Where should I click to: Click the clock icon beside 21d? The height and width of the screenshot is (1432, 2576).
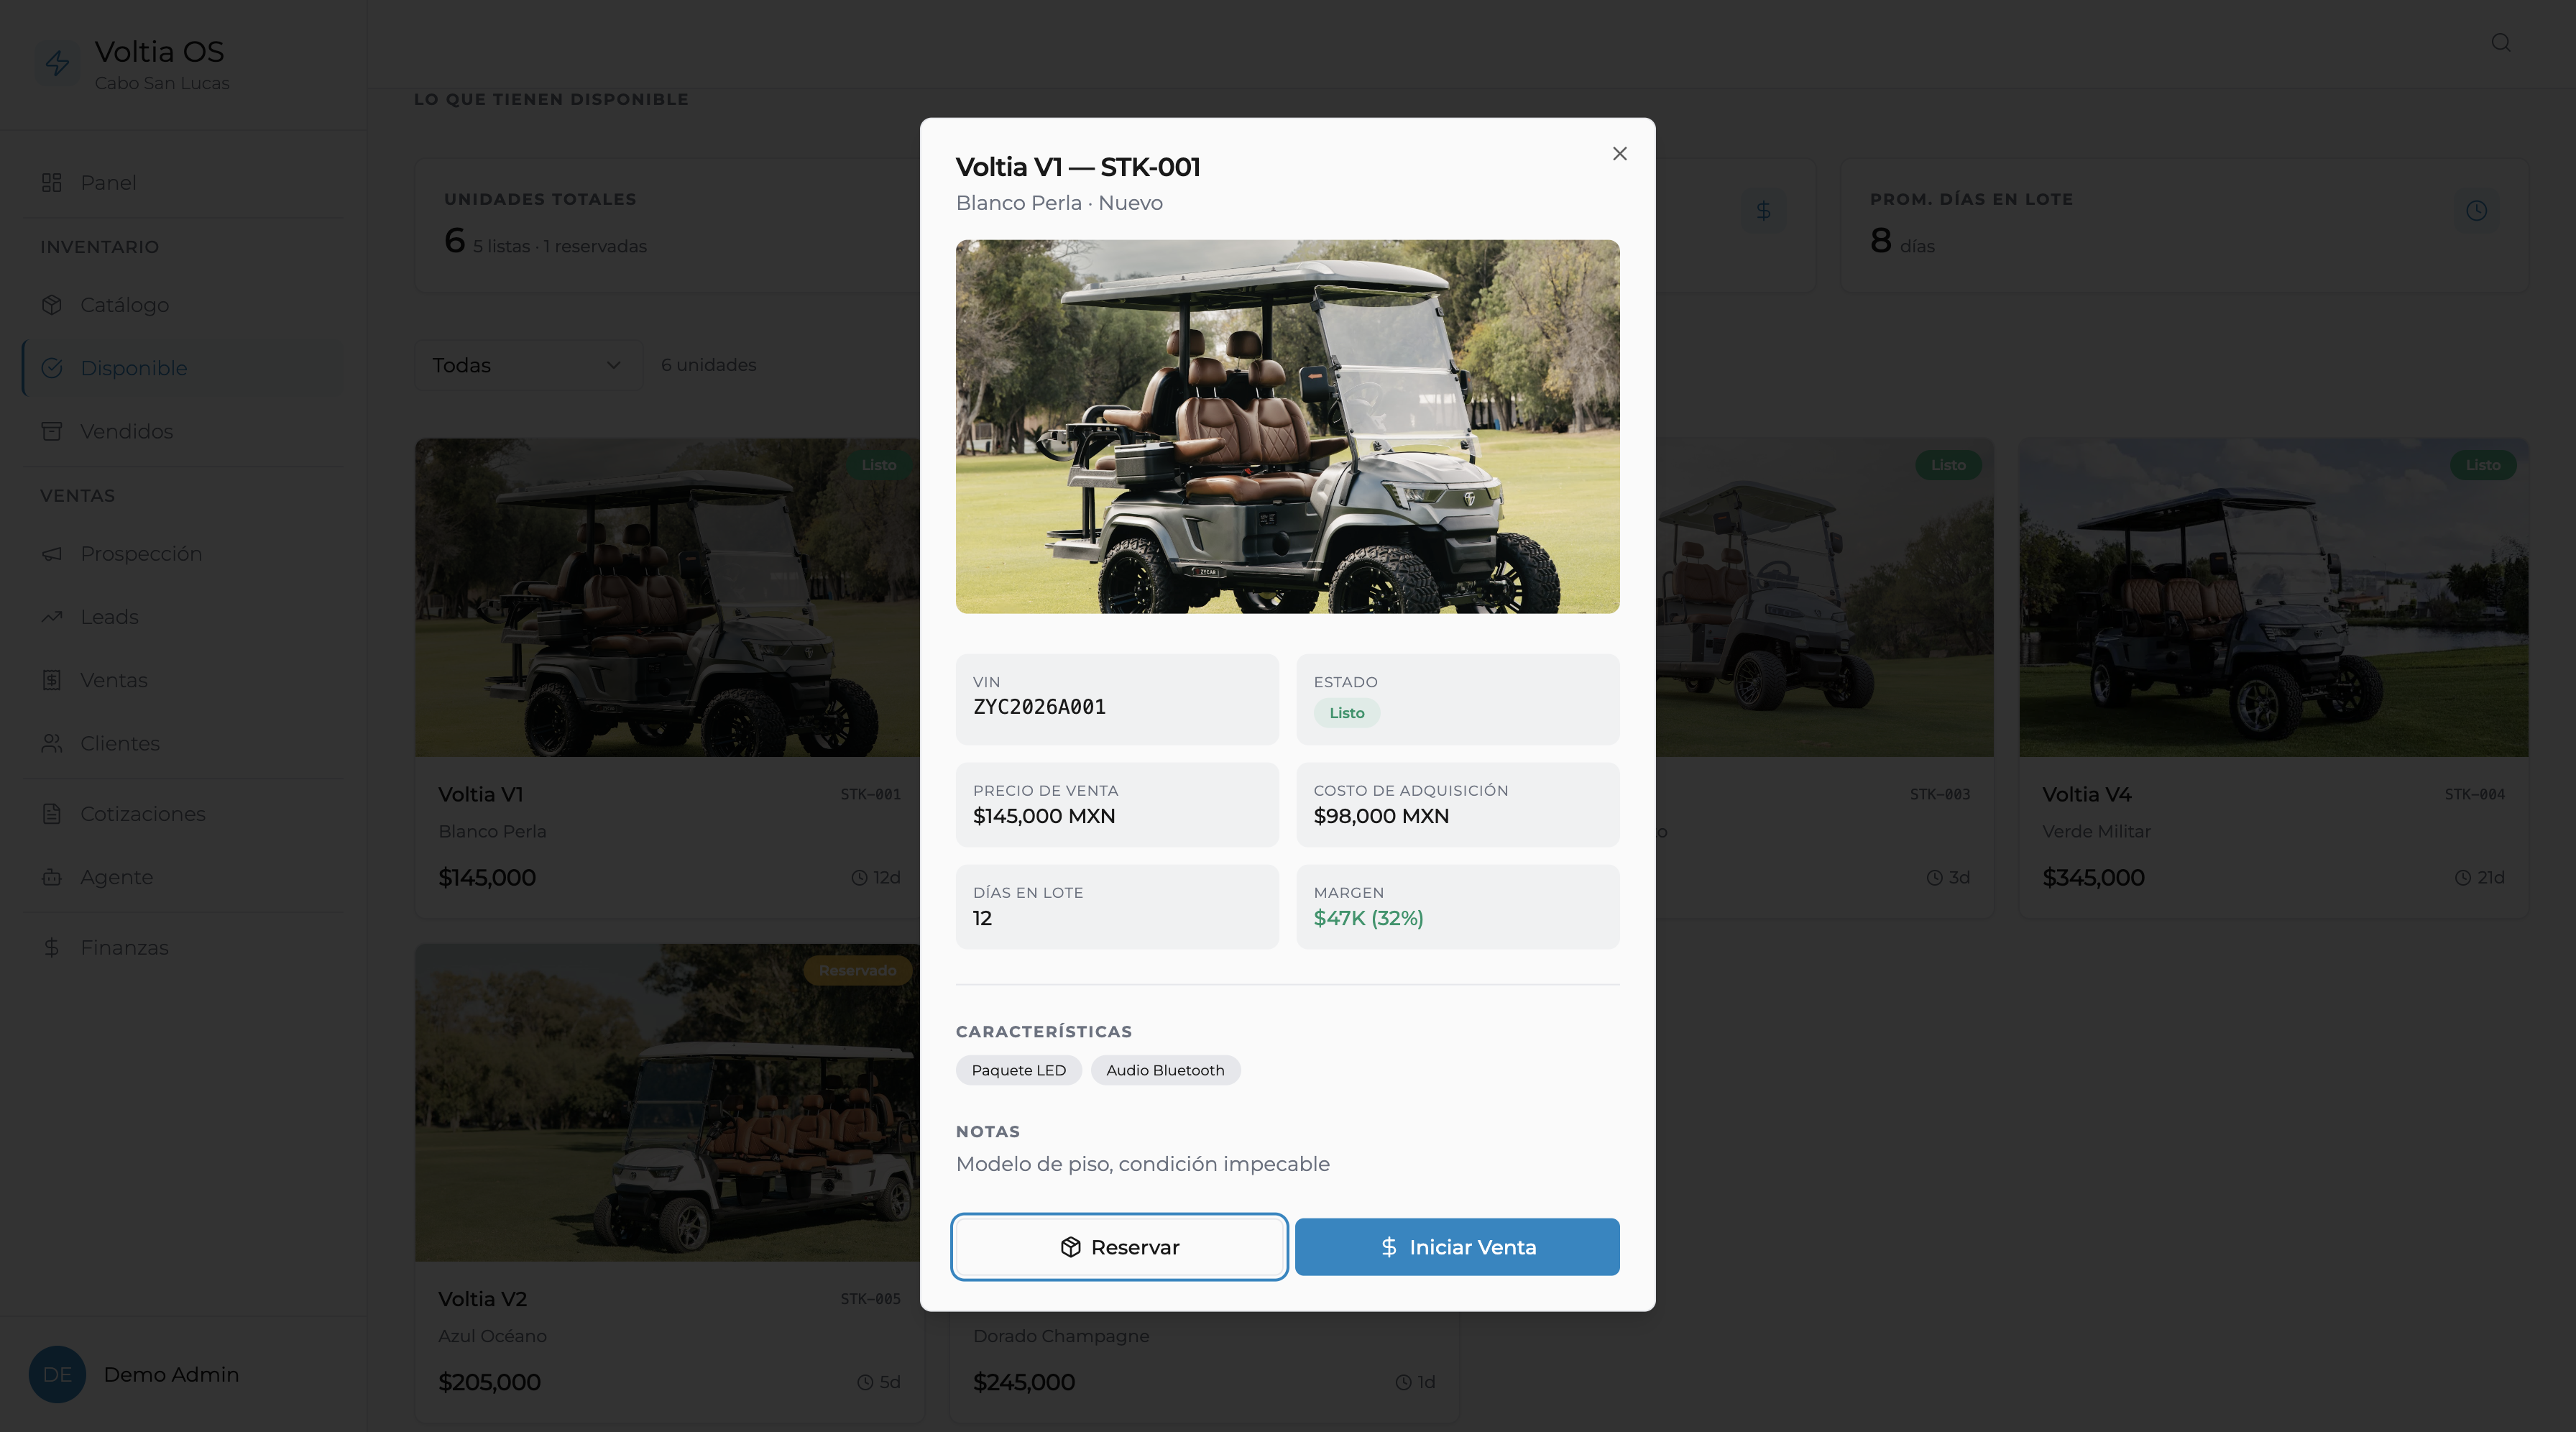(x=2463, y=877)
